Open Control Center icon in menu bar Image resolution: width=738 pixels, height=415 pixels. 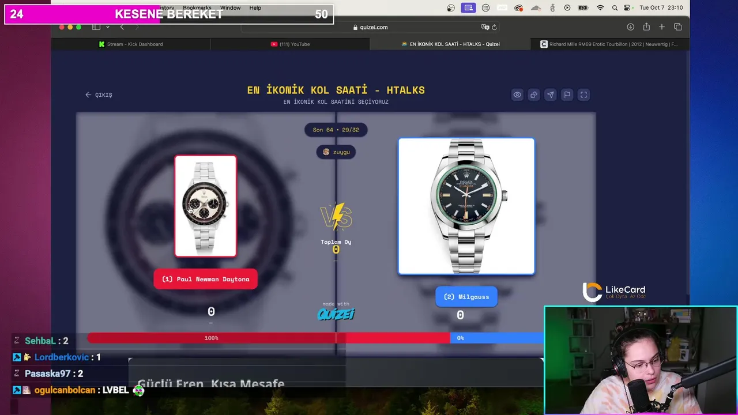628,8
